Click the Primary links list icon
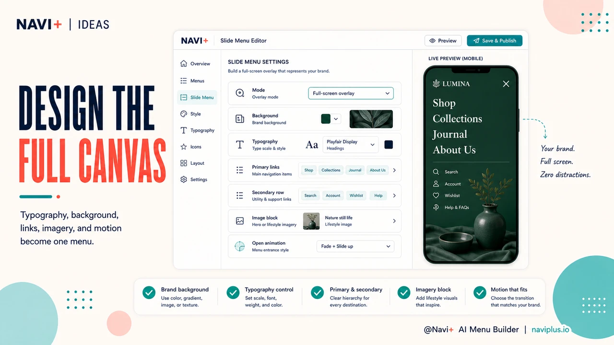614x345 pixels. point(240,170)
